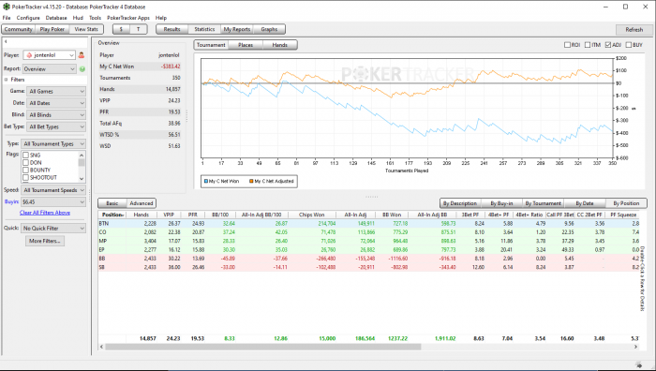Sort by the BB/100 column header
This screenshot has height=371, width=656.
pyautogui.click(x=220, y=215)
